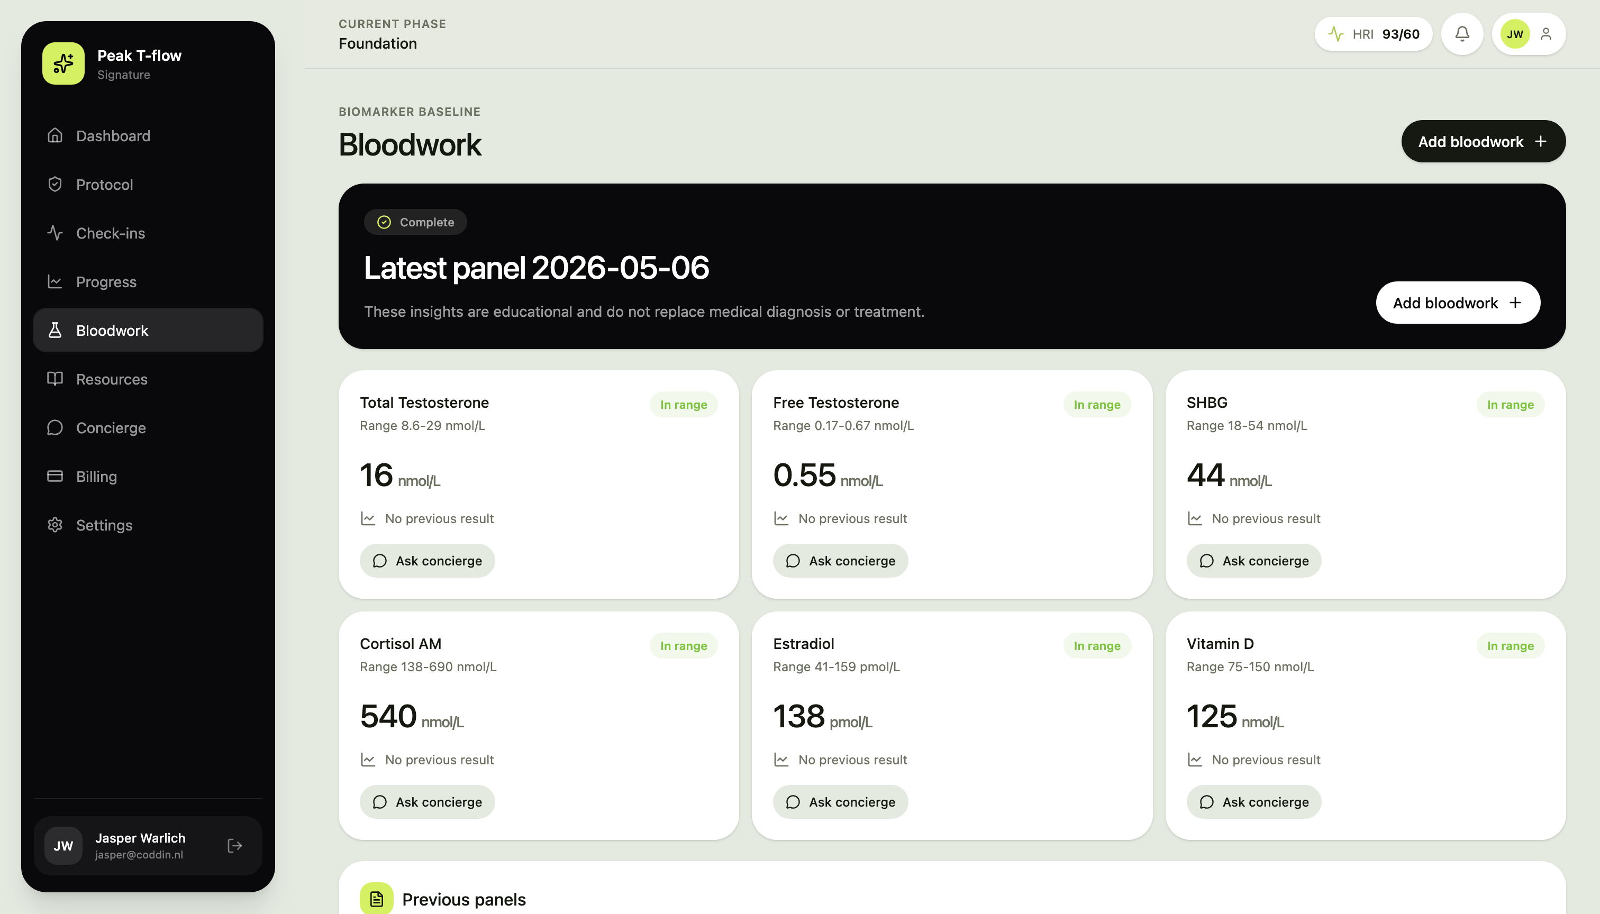The height and width of the screenshot is (914, 1600).
Task: Click the jasper@coddin.nl email text
Action: pyautogui.click(x=139, y=855)
